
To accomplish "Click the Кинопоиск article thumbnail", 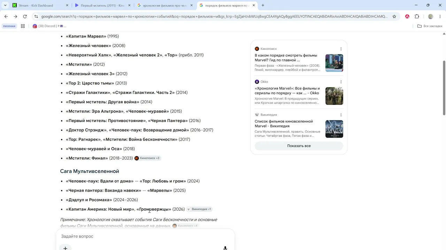I will coord(334,63).
